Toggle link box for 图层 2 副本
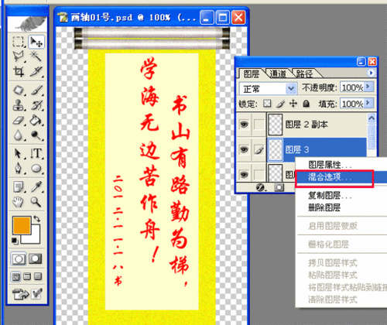This screenshot has height=325, width=387. pyautogui.click(x=259, y=125)
